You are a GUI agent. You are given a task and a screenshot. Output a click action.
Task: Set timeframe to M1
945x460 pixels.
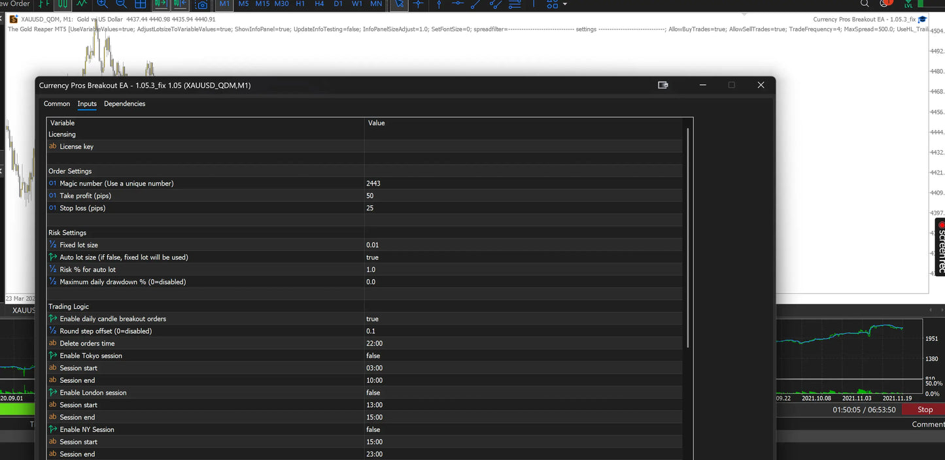224,4
